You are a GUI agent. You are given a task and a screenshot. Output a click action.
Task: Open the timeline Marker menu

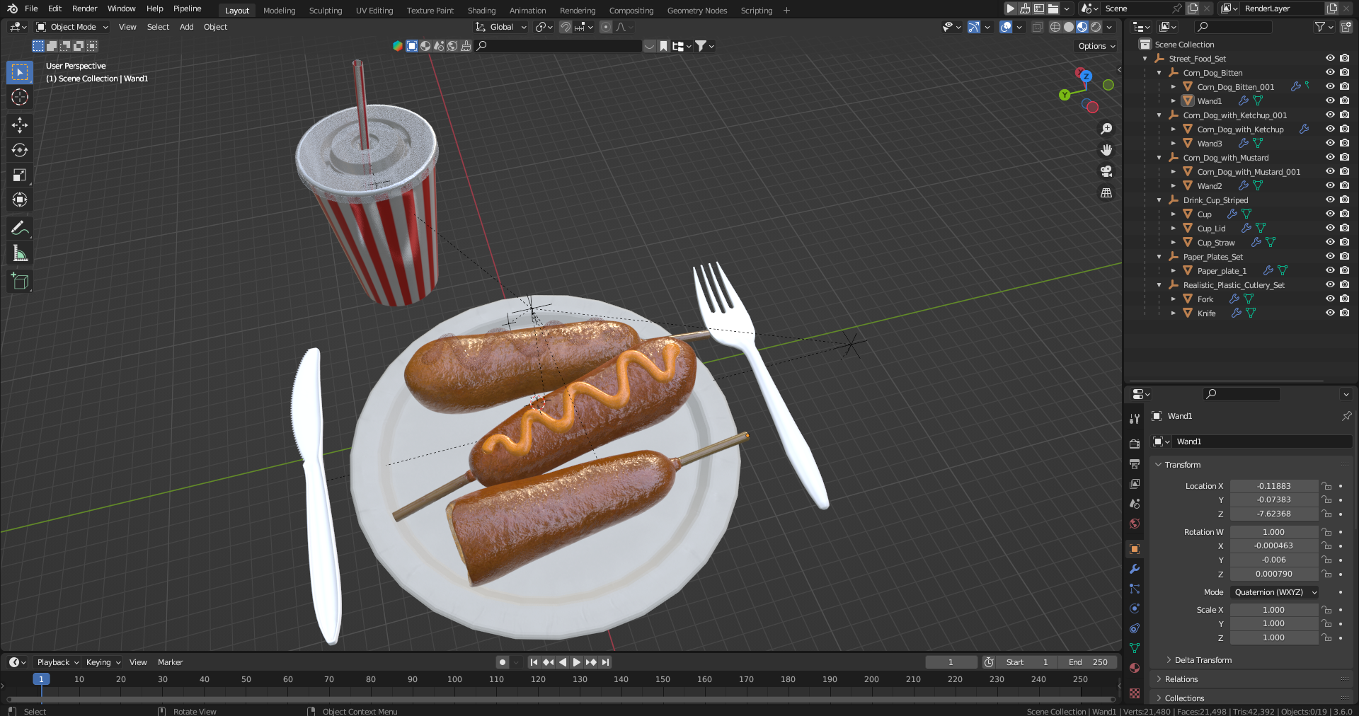[170, 662]
